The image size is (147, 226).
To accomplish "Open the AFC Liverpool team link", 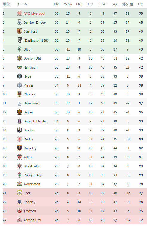I will [x=34, y=13].
